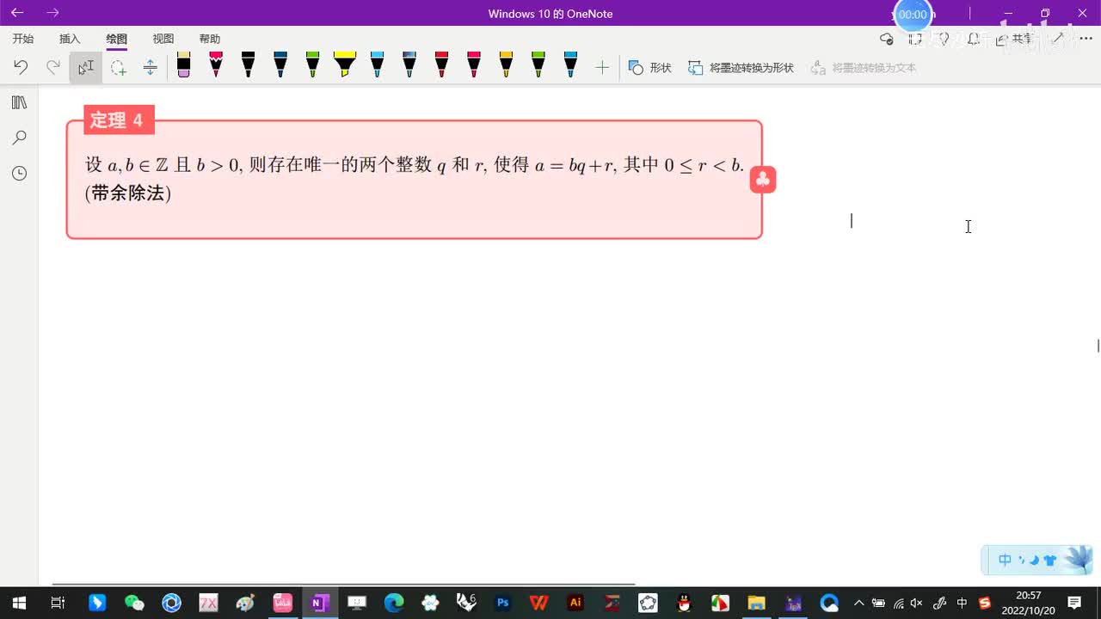Open the Help (帮助) tab
Viewport: 1101px width, 619px height.
tap(210, 39)
